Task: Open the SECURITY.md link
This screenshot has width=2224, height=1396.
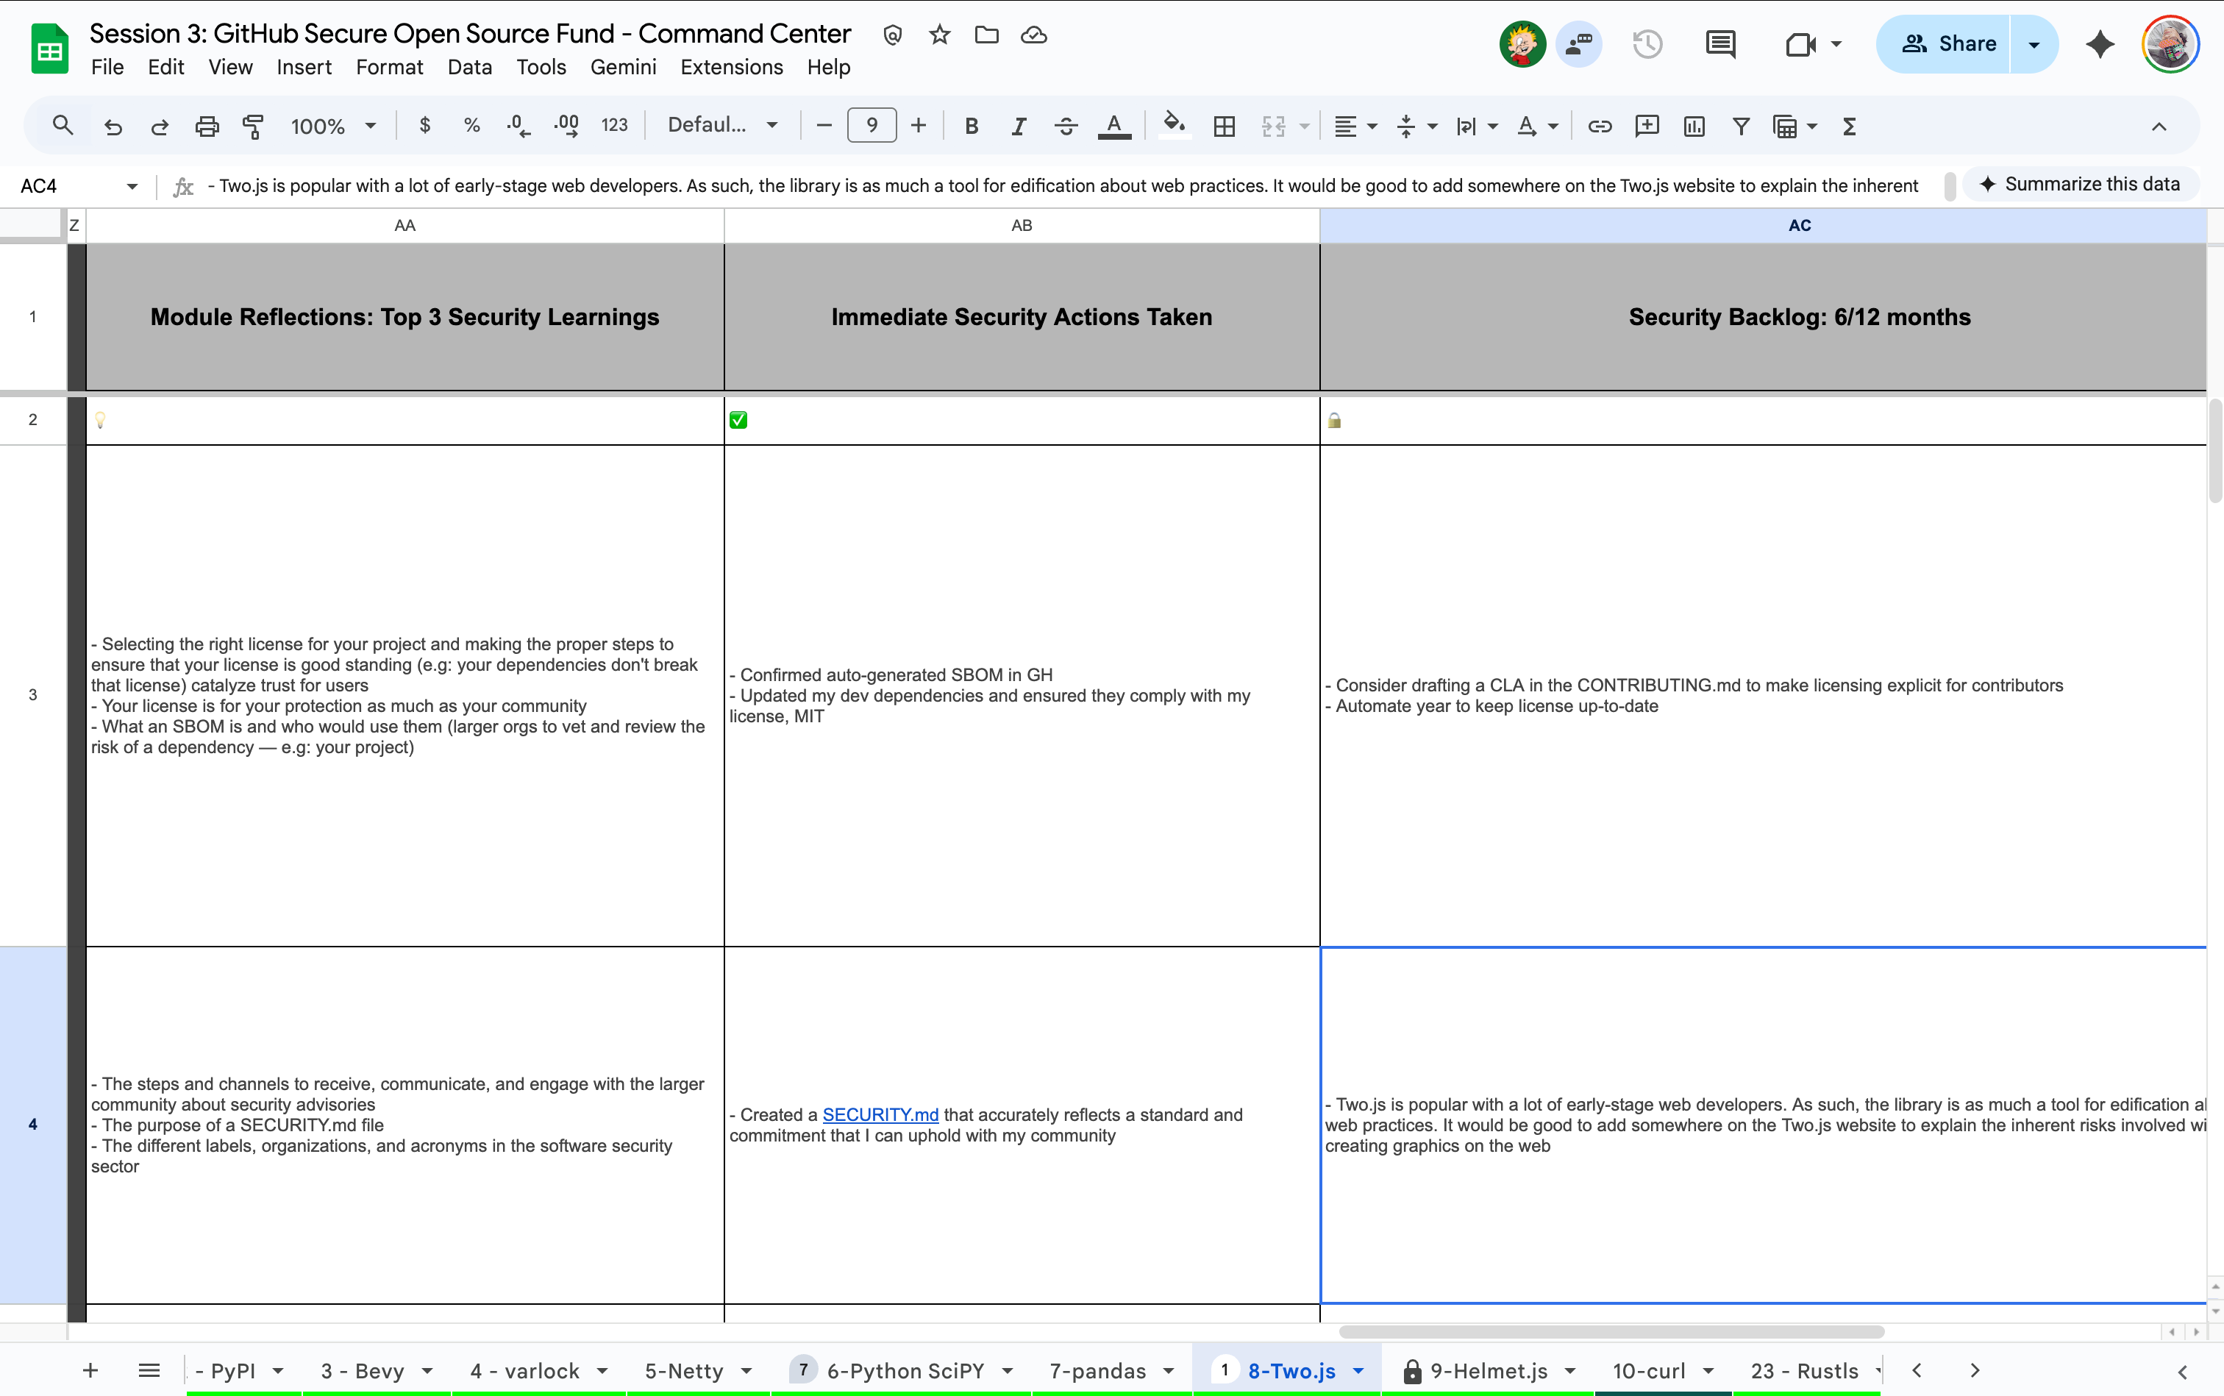Action: point(880,1114)
